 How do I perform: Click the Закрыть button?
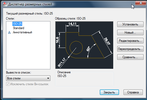click(x=109, y=92)
